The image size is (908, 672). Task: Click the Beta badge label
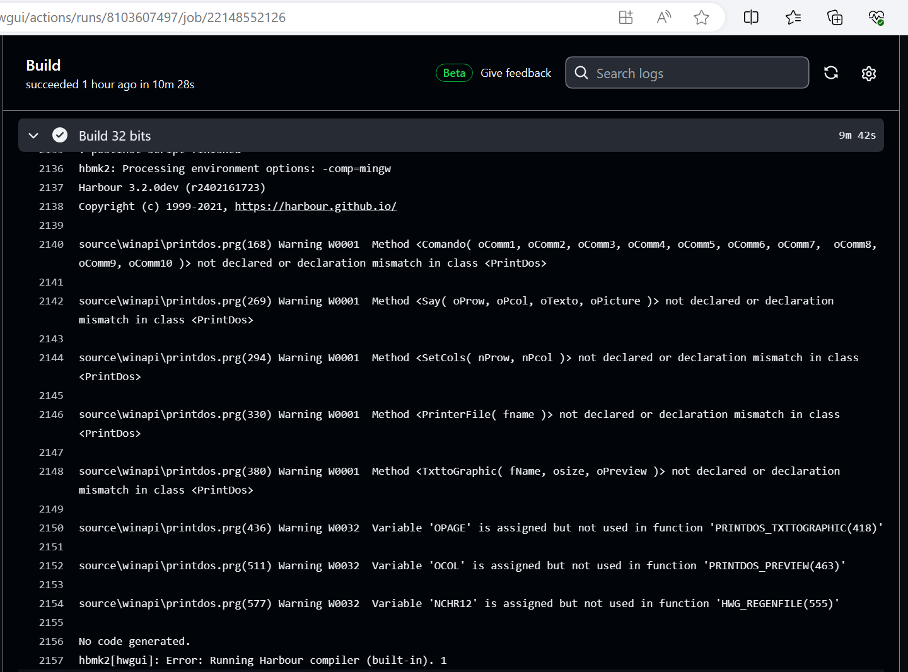point(454,73)
